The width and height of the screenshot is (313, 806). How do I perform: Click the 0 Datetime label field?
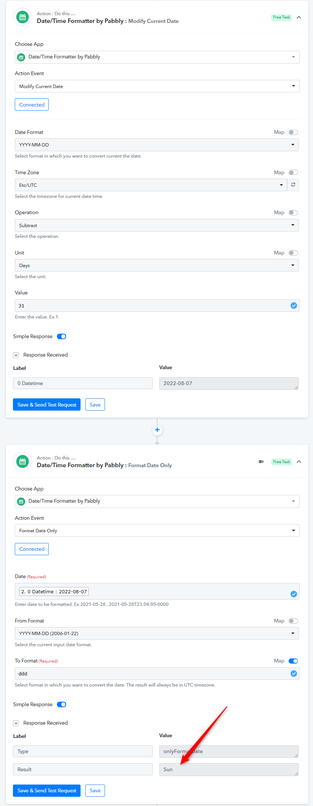[83, 383]
